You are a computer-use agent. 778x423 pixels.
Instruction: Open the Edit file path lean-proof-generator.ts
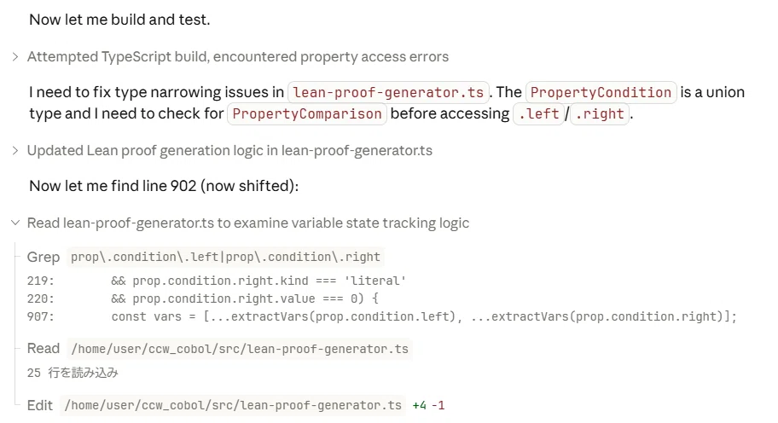coord(233,406)
